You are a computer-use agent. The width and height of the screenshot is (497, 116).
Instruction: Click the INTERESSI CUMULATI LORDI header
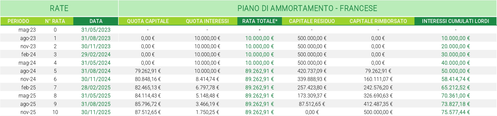455,21
